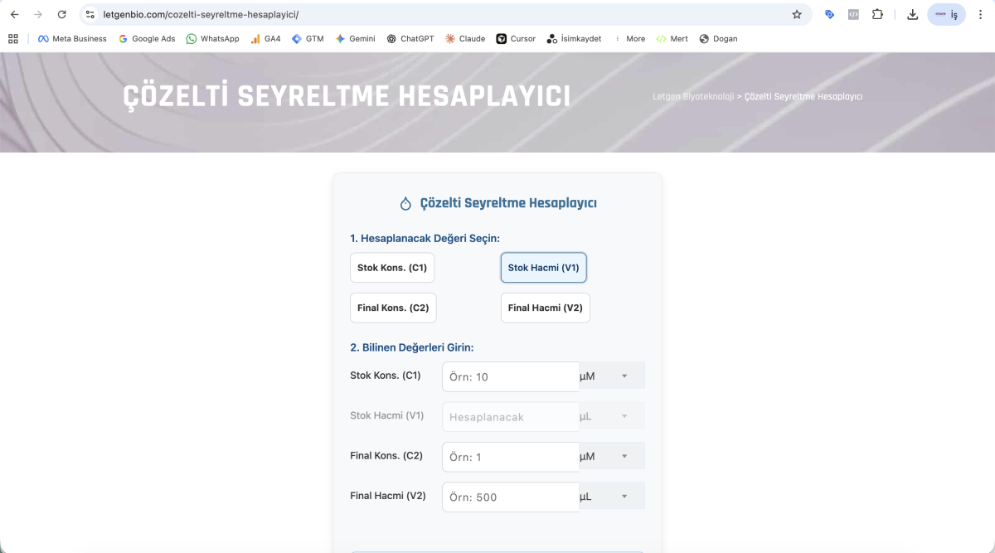Screen dimensions: 995x553
Task: Open the µM unit dropdown for Final Kons.
Action: click(x=611, y=455)
